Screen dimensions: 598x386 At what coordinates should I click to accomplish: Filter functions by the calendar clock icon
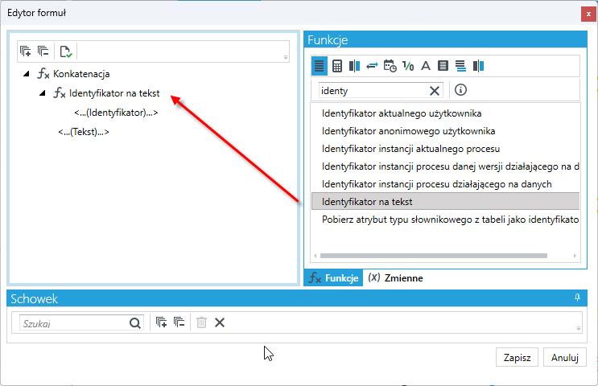[390, 66]
